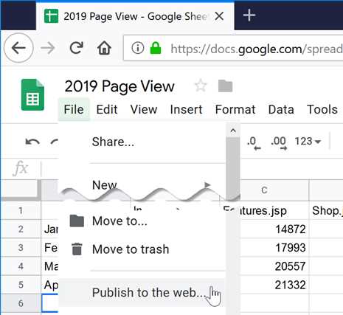Screen dimensions: 343x315
Task: Select row 5 header
Action: click(21, 285)
